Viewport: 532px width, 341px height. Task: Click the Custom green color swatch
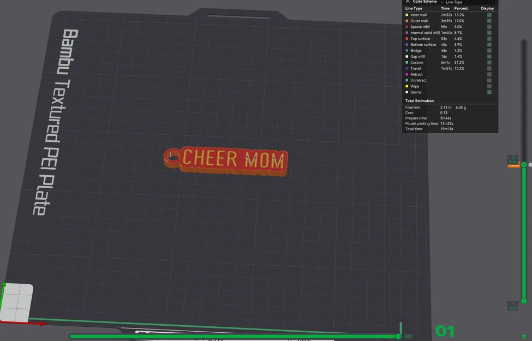(x=407, y=62)
